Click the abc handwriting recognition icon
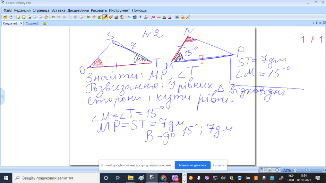This screenshot has width=326, height=183. click(158, 17)
